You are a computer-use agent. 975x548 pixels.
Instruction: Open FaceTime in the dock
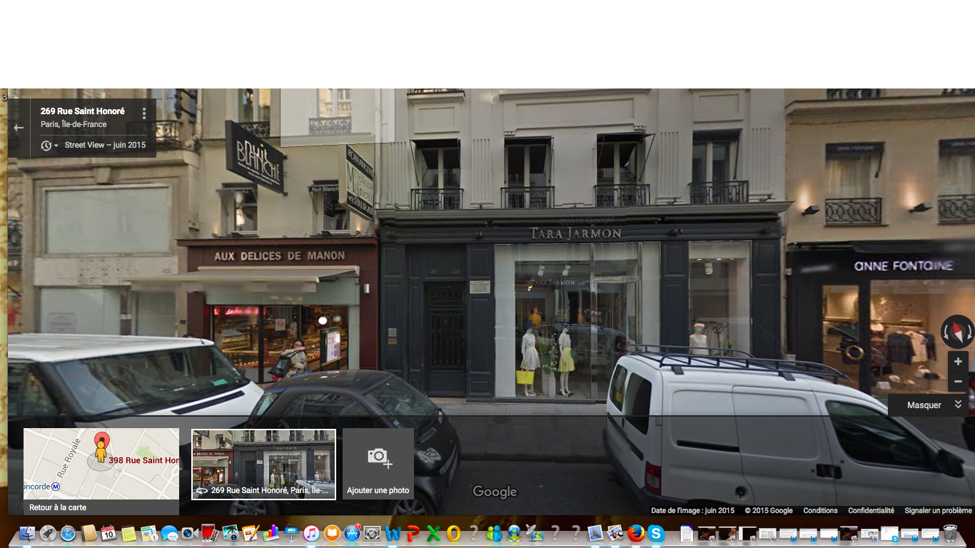tap(189, 533)
